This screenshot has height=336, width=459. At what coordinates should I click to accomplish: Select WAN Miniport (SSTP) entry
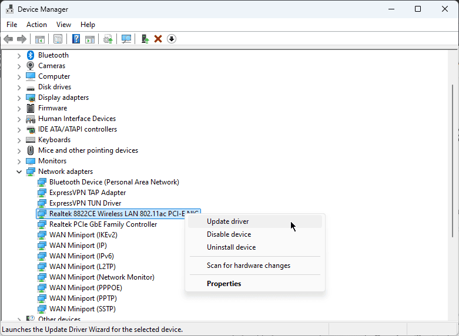[x=82, y=309]
